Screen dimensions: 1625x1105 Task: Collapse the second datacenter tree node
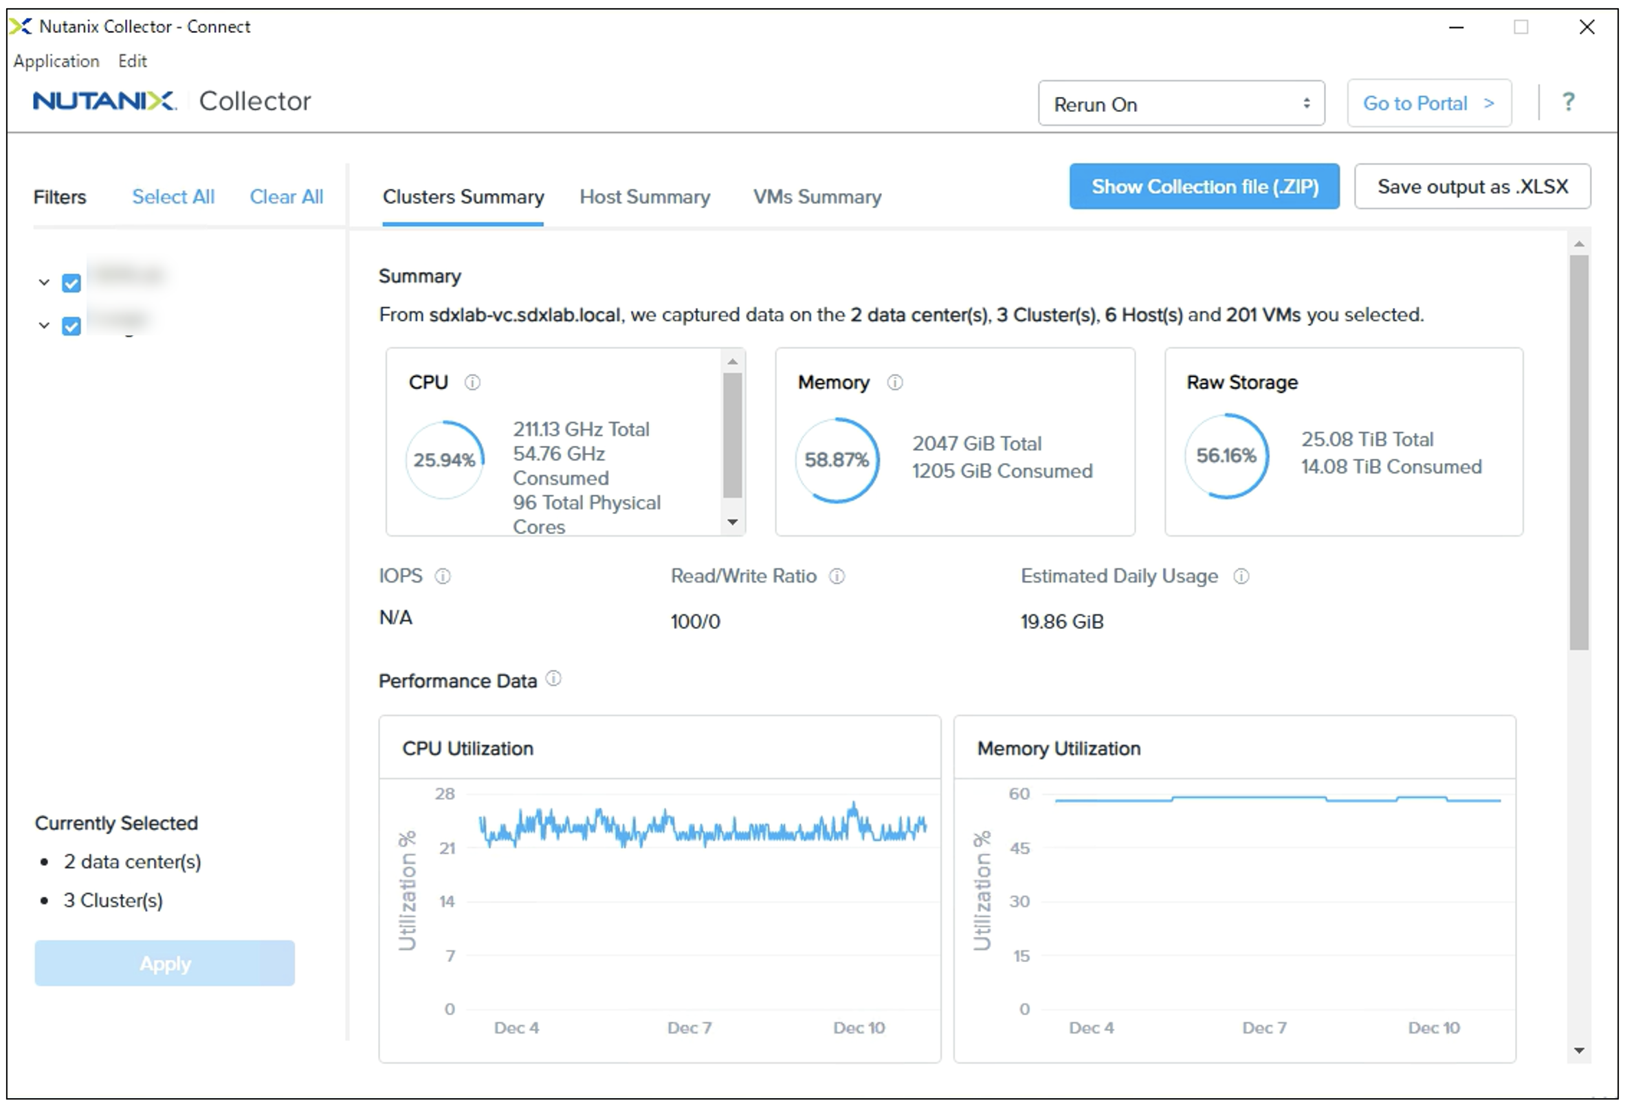(44, 325)
